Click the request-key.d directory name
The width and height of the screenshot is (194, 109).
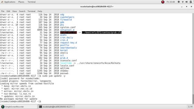69,43
